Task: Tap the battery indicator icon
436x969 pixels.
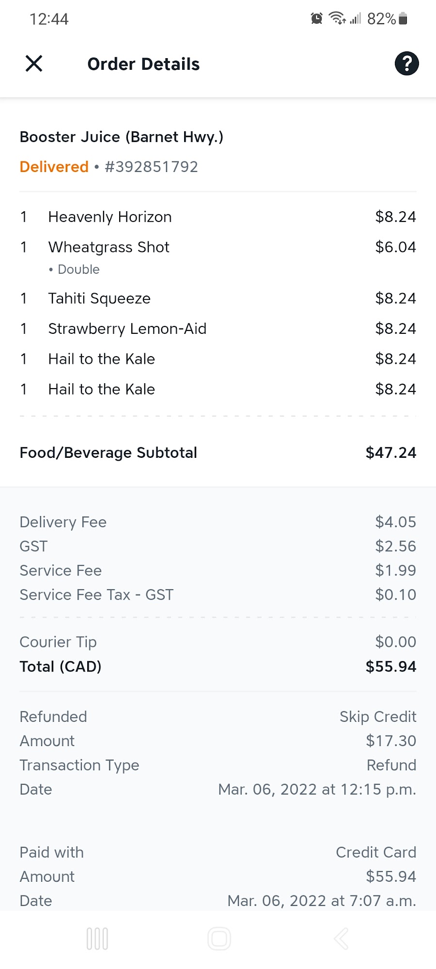Action: (x=403, y=18)
